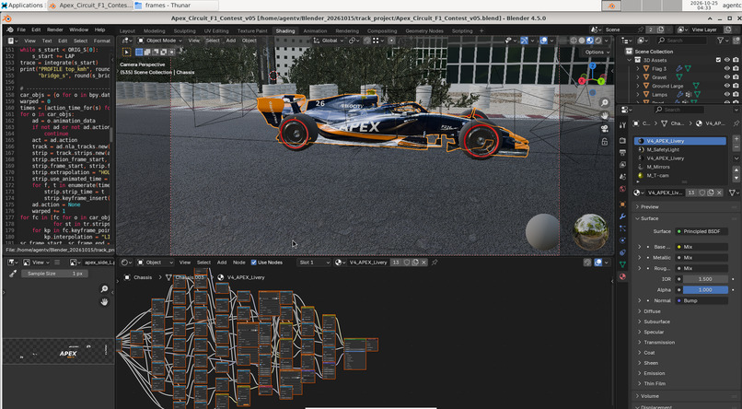The height and width of the screenshot is (409, 742).
Task: Click the Normal Bump input button
Action: [701, 300]
